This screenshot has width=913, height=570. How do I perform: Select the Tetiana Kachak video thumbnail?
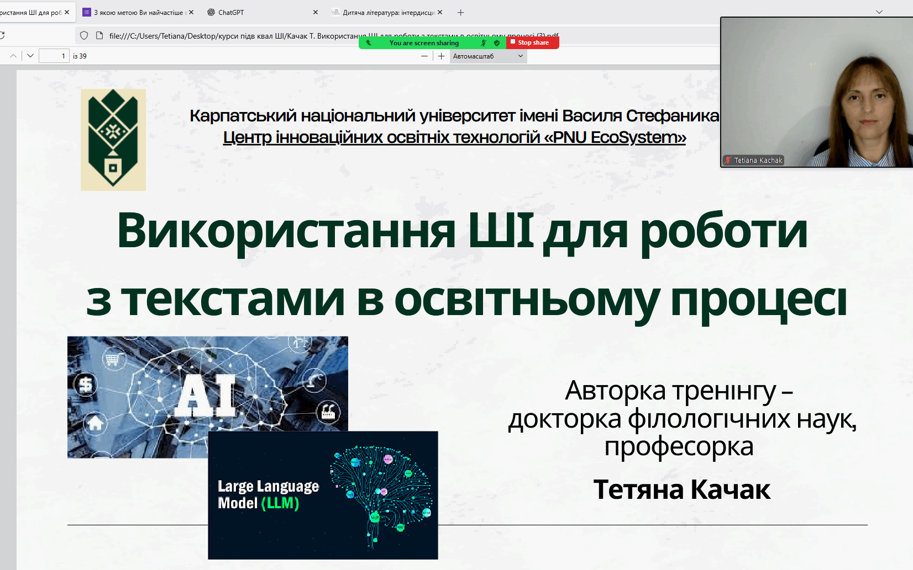pyautogui.click(x=817, y=92)
